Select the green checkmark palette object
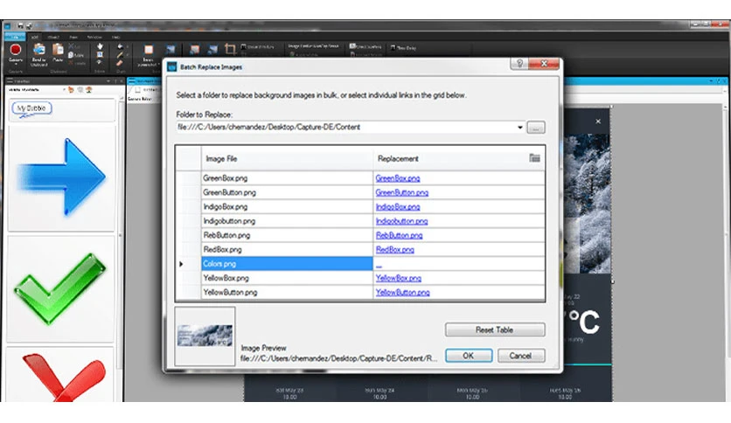 [60, 288]
